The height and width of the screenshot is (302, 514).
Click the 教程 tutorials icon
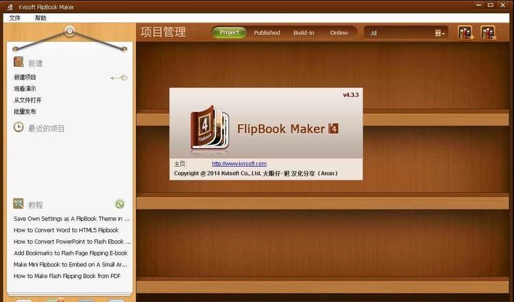[x=19, y=204]
